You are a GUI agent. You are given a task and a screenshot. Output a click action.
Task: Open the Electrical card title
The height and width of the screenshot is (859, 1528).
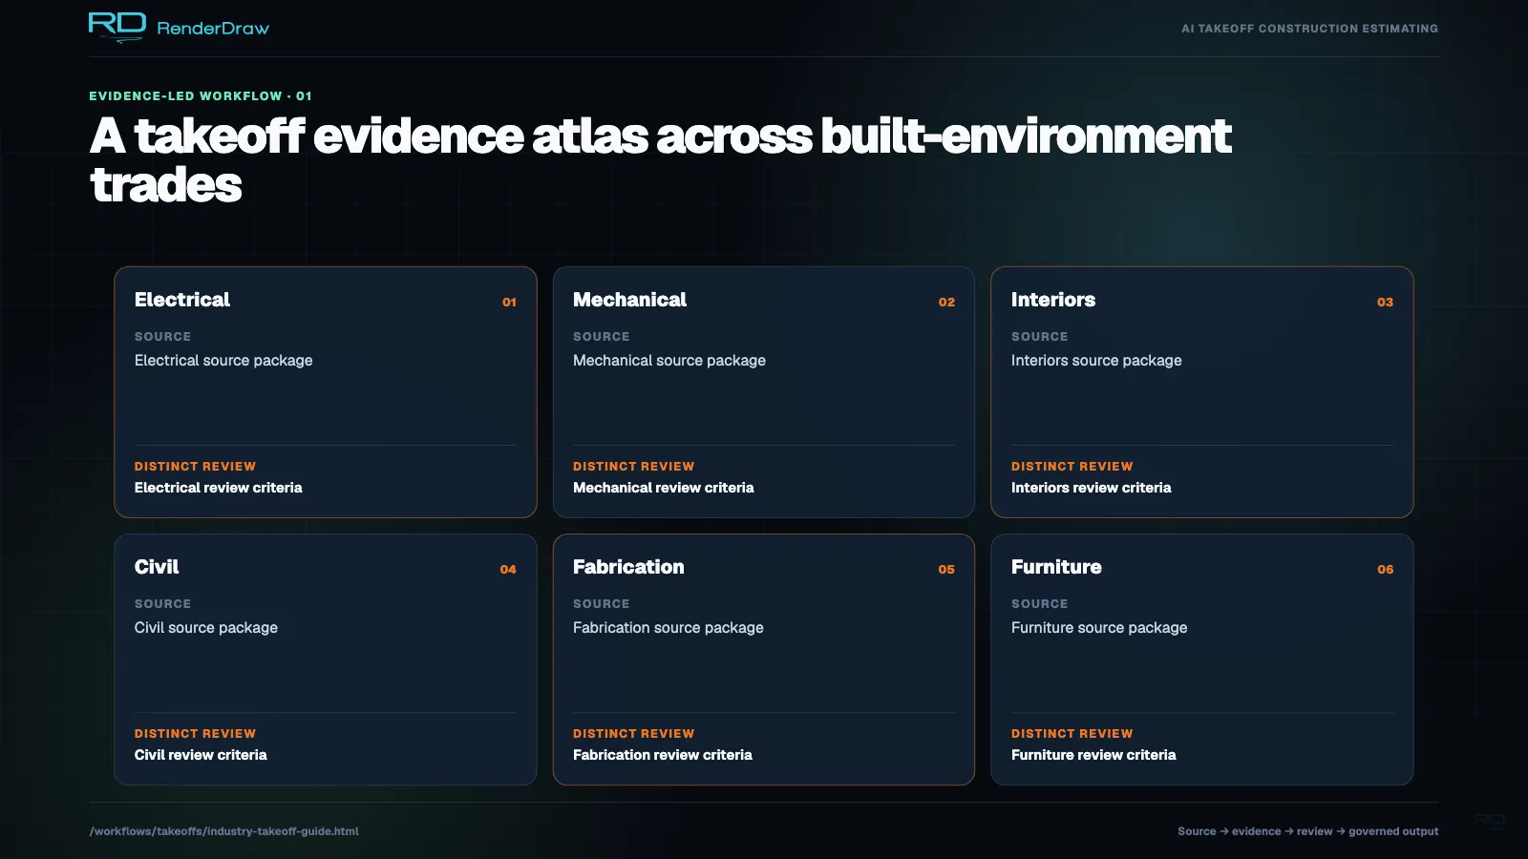coord(182,300)
